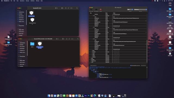
Task: Open the Window menu
Action: pyautogui.click(x=38, y=1)
